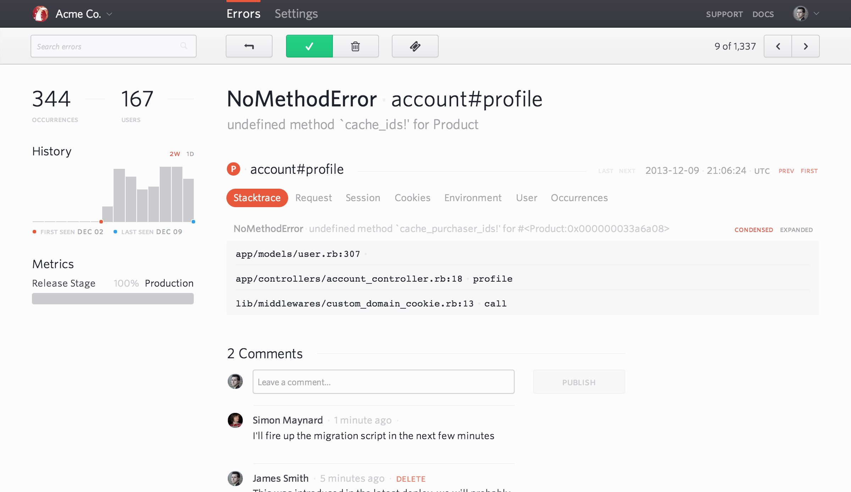
Task: Click the Acme Co. logo icon
Action: pos(40,14)
